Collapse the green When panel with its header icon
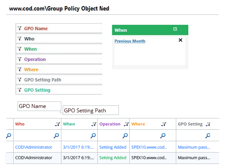The width and height of the screenshot is (228, 167). pos(175,29)
